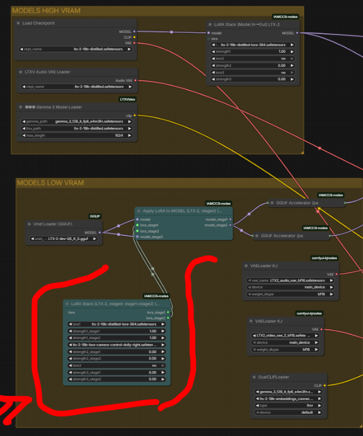Click the red VAE output port on Load Checkpoint
Screen dimensions: 363x436
135,43
